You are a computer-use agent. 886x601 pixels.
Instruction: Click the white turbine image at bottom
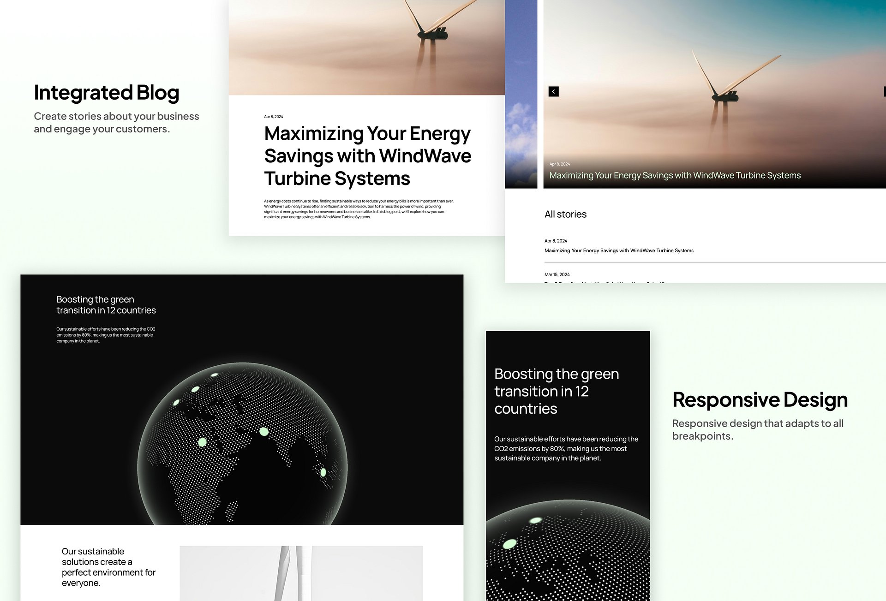301,573
